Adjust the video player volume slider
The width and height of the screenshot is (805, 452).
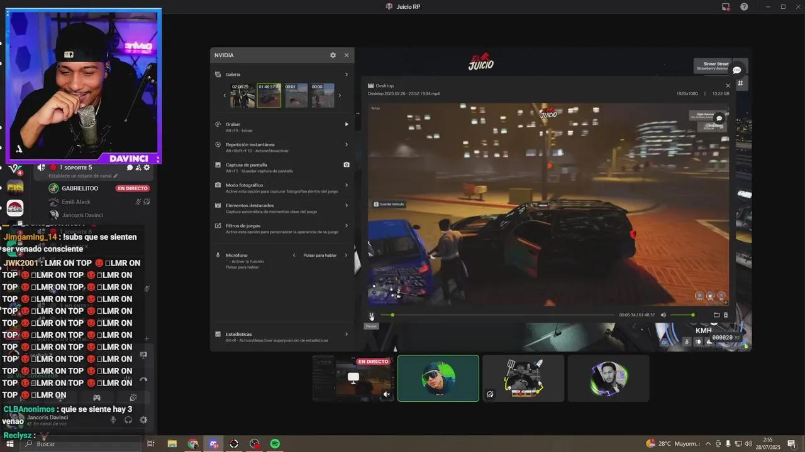[682, 315]
